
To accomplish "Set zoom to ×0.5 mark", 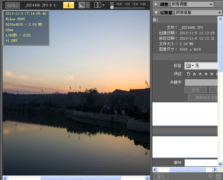I will pyautogui.click(x=119, y=4).
